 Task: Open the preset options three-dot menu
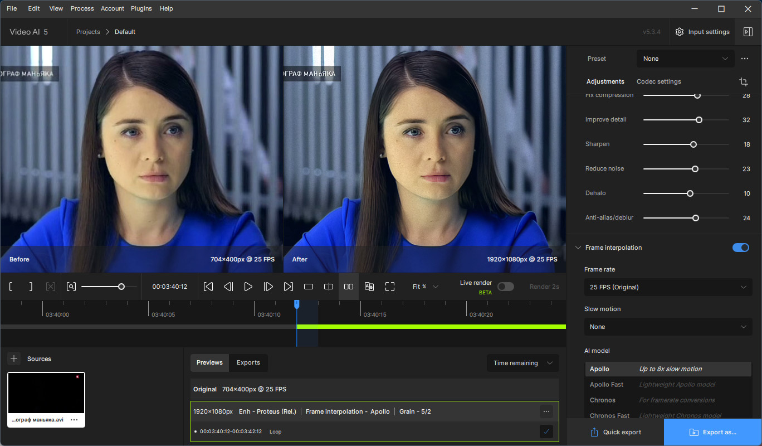pyautogui.click(x=744, y=59)
